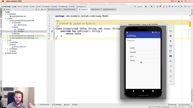Open emulator extended controls ellipsis
Viewport: 193px width, 108px height.
click(x=170, y=81)
